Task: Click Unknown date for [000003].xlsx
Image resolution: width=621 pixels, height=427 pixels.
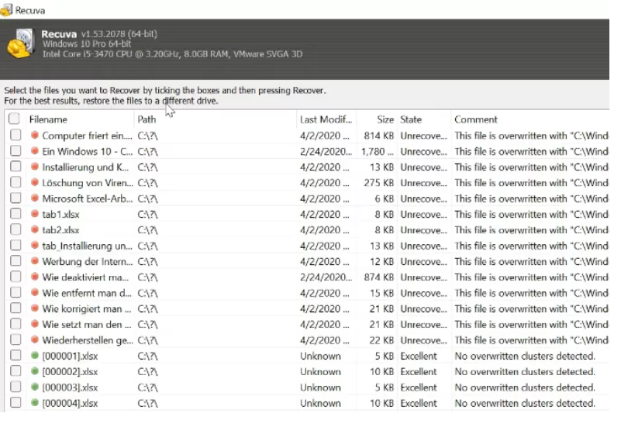Action: 320,387
